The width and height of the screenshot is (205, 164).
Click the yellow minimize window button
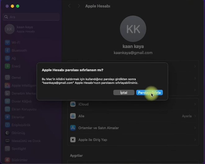point(12,6)
